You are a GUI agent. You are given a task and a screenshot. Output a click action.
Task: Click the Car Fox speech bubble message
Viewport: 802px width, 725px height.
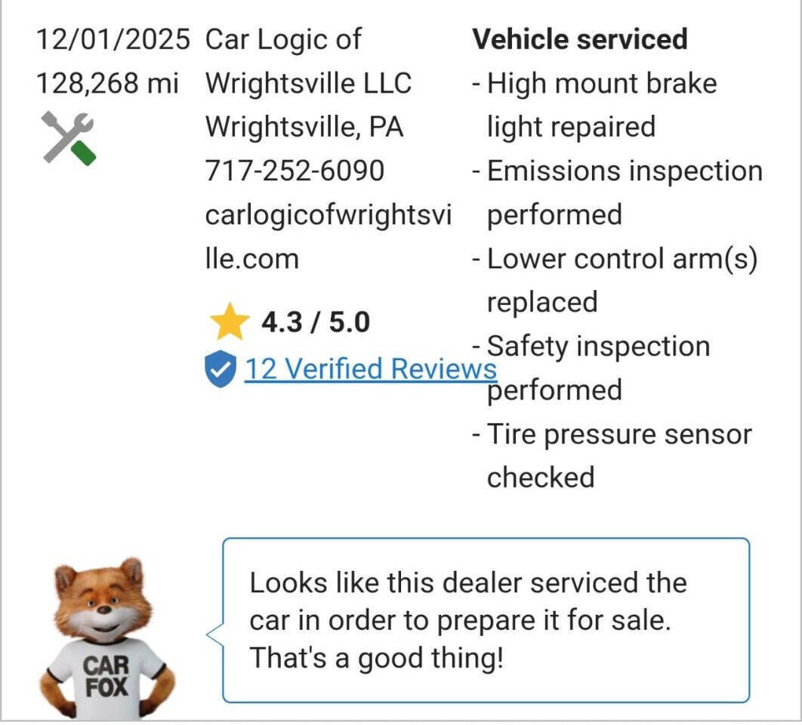coord(485,620)
